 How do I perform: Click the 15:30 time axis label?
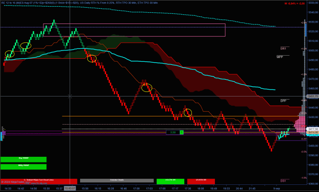(46, 188)
